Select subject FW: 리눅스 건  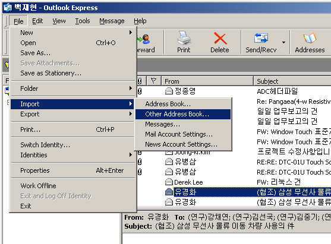pyautogui.click(x=279, y=182)
